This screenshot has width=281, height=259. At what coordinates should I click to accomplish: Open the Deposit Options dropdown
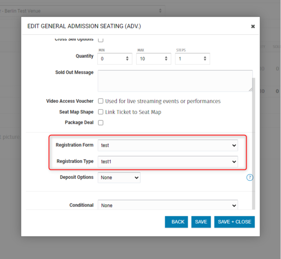click(119, 177)
